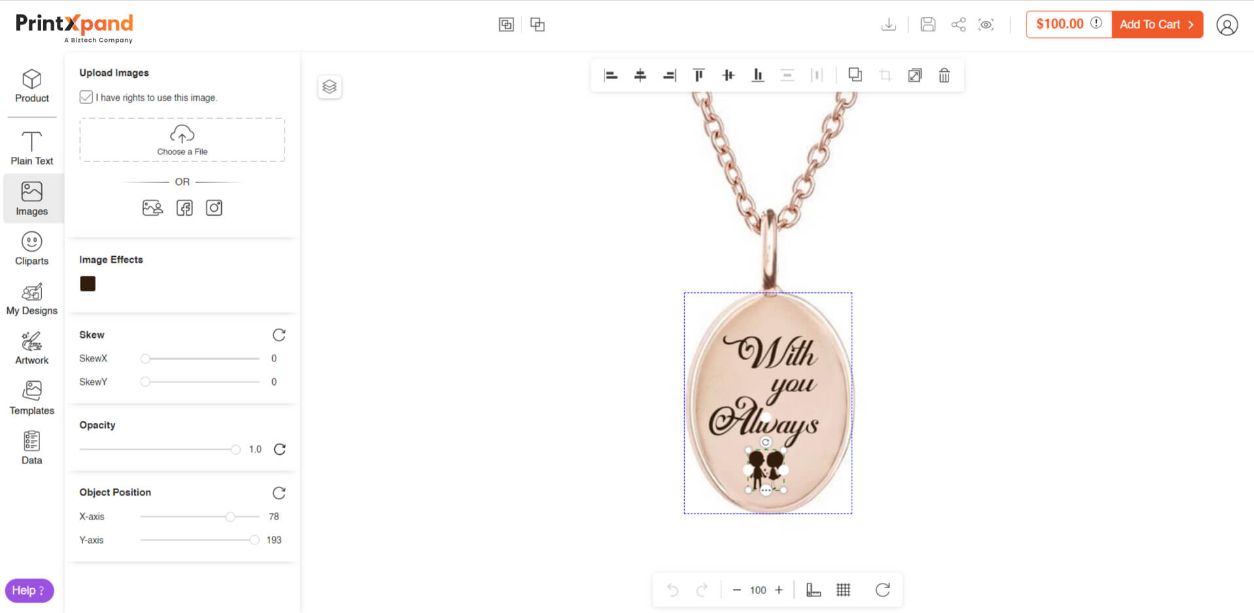
Task: Share the design
Action: tap(958, 25)
